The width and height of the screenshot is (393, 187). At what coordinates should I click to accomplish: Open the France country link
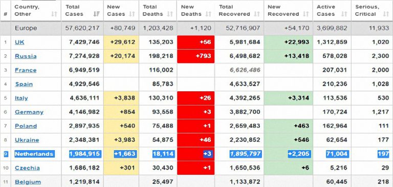pos(26,70)
